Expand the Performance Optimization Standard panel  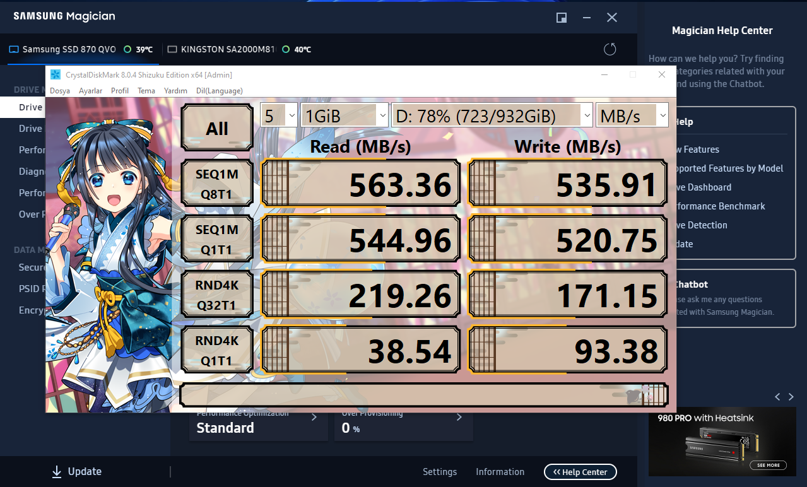point(258,423)
